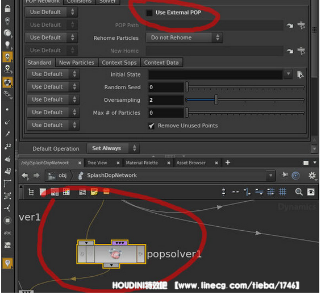Switch to the Context Sops tab
This screenshot has height=295, width=321.
point(119,63)
